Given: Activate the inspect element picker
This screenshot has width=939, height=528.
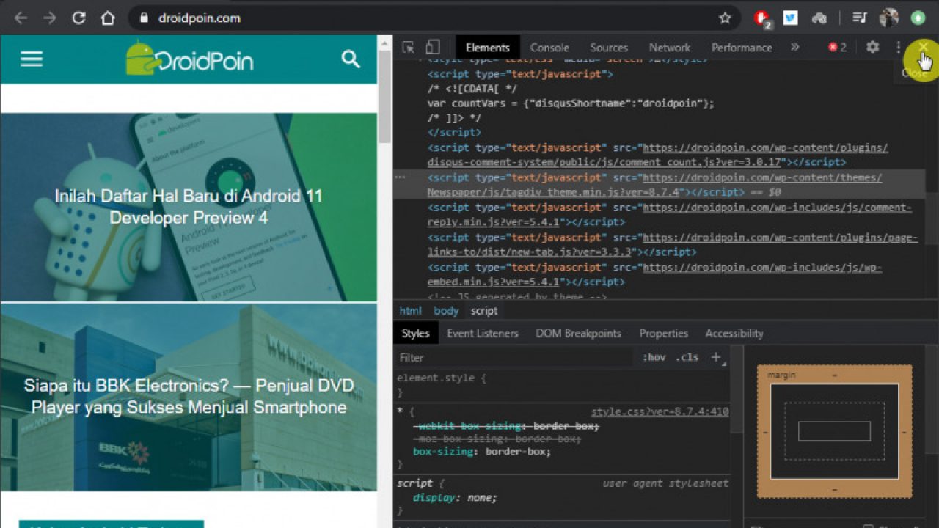Looking at the screenshot, I should 409,47.
